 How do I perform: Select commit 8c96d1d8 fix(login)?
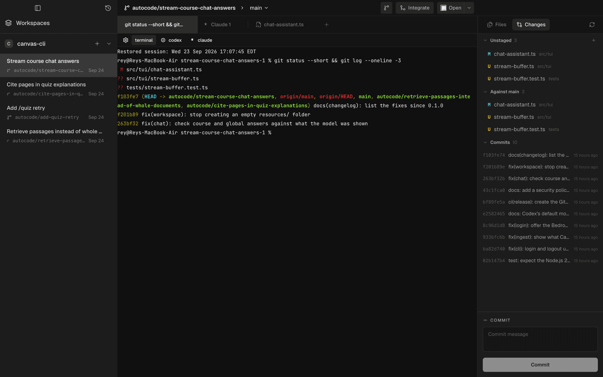click(x=540, y=225)
